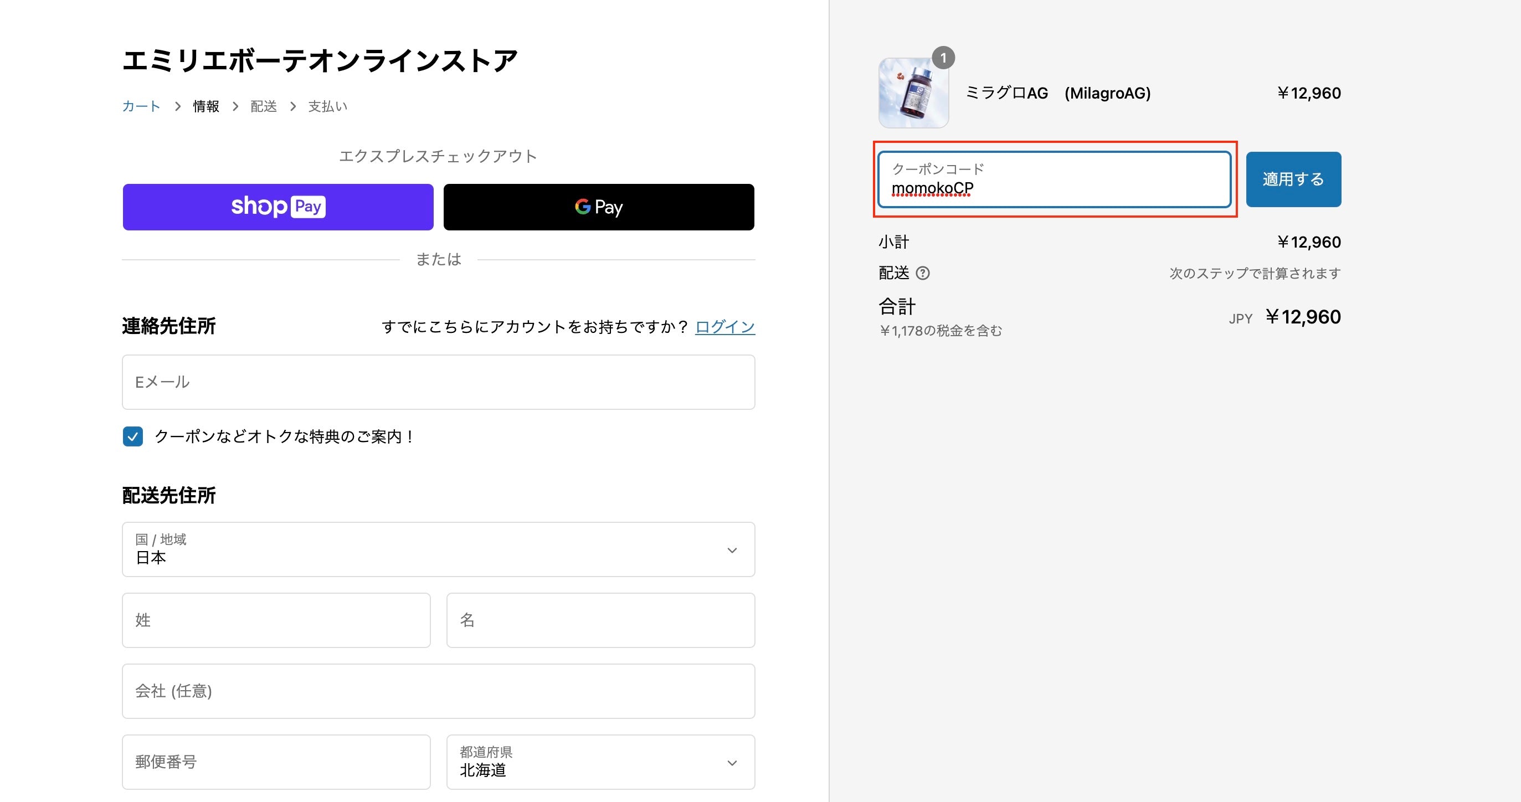
Task: Click the MilagroAG product thumbnail image
Action: tap(913, 93)
